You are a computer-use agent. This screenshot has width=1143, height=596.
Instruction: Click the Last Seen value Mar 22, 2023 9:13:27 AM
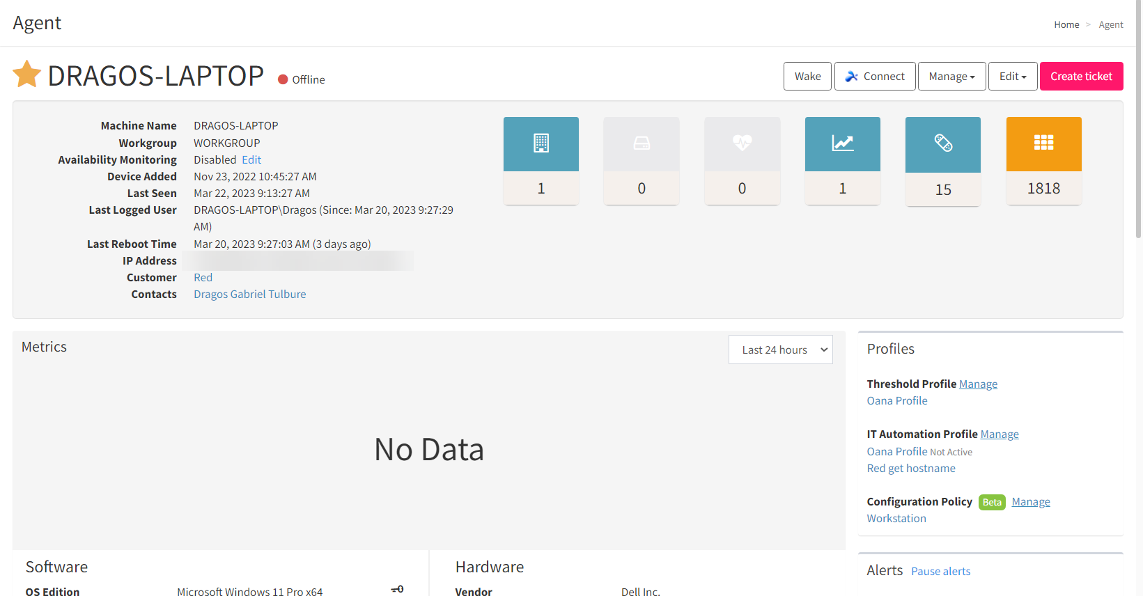tap(251, 193)
